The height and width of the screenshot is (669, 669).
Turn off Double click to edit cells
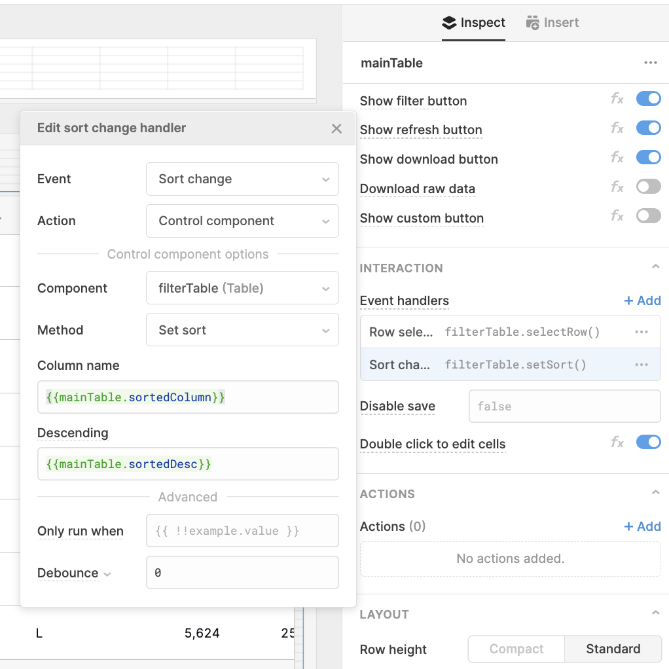click(x=648, y=442)
